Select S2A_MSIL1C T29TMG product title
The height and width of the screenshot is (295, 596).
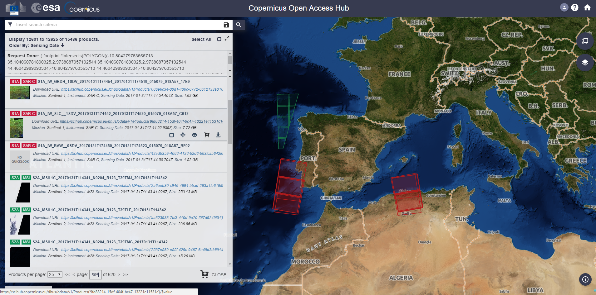[100, 242]
